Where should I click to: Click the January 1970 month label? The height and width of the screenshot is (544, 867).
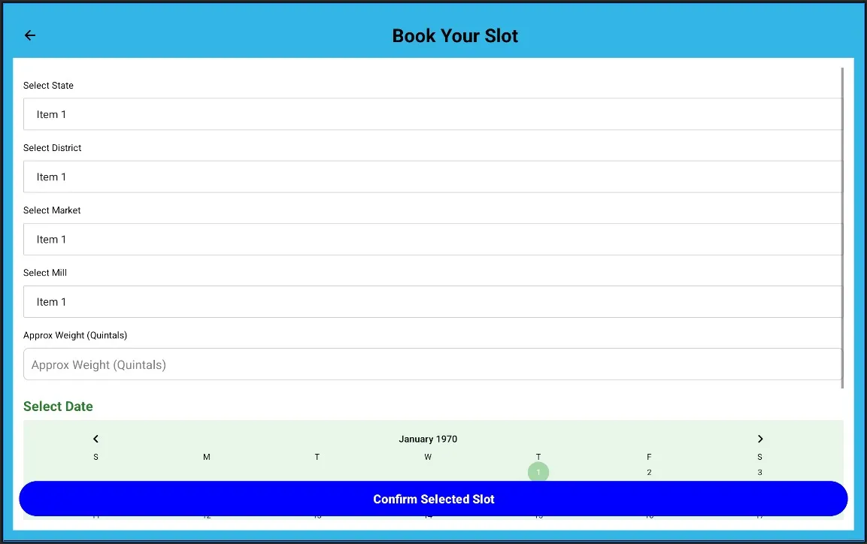pos(428,439)
